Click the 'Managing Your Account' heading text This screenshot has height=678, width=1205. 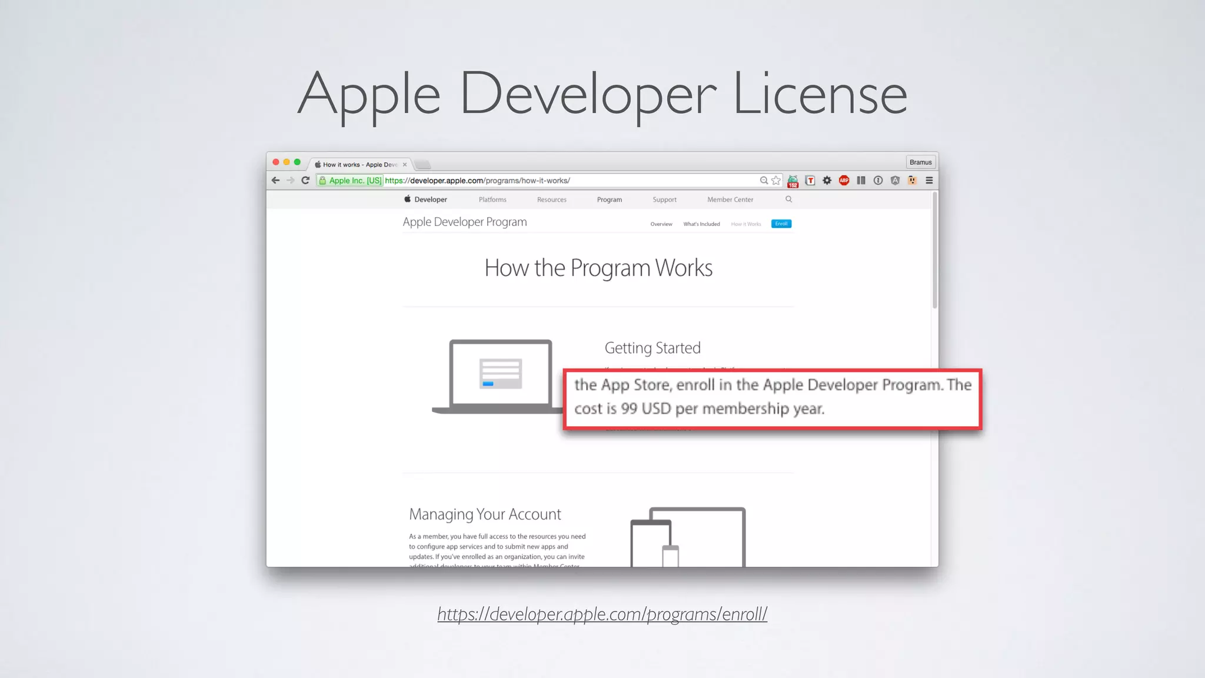tap(485, 514)
